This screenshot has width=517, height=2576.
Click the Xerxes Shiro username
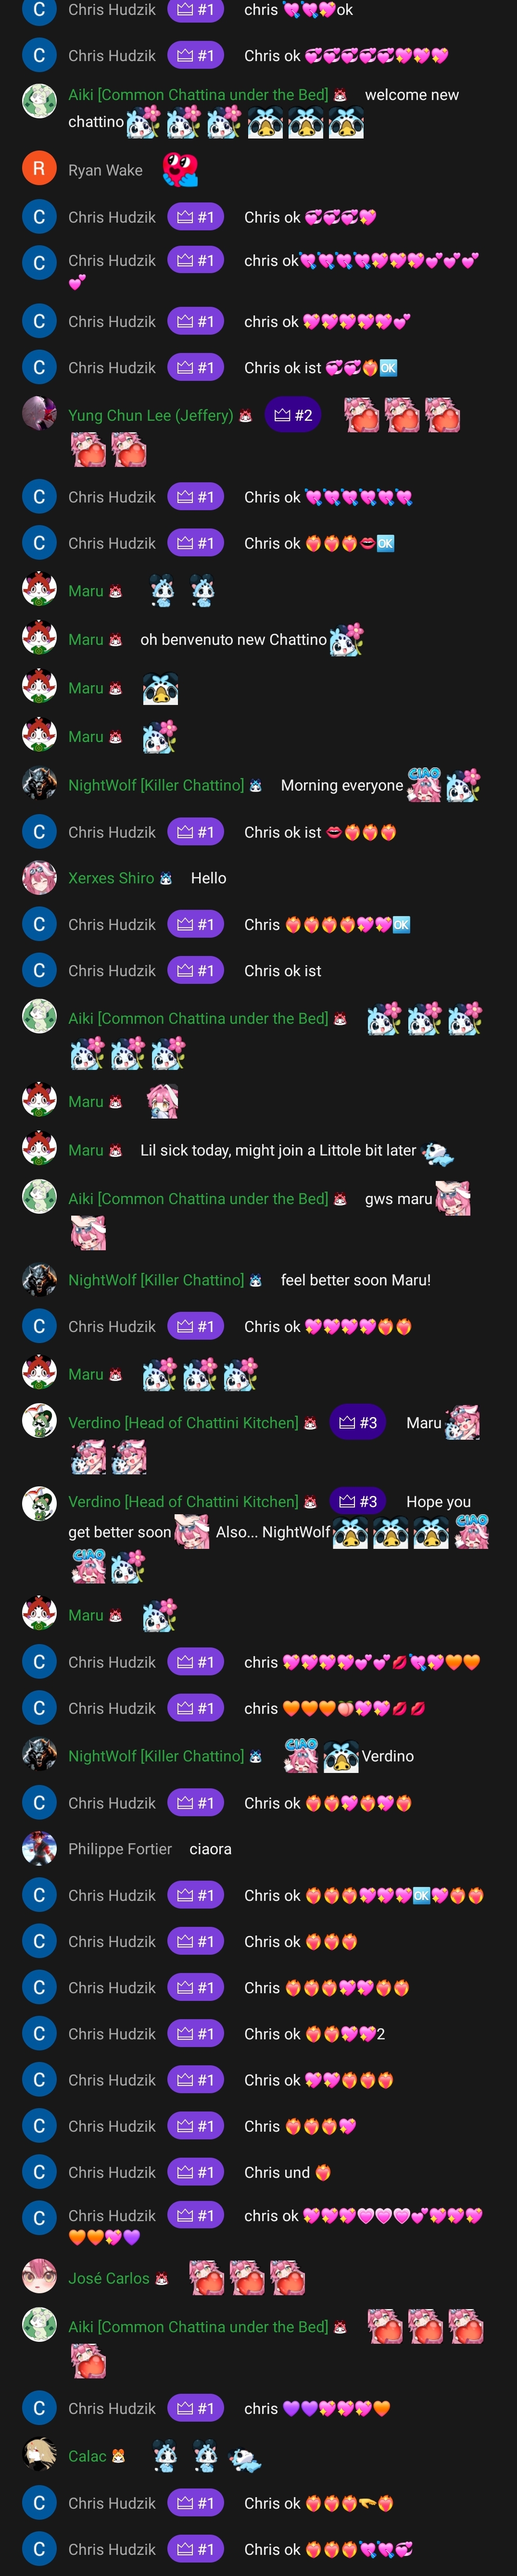(111, 878)
